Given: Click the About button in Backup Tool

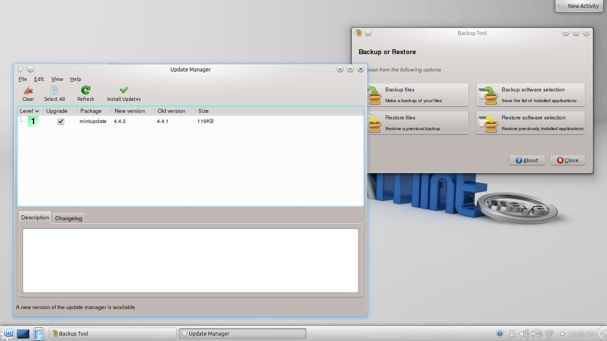Looking at the screenshot, I should tap(527, 160).
